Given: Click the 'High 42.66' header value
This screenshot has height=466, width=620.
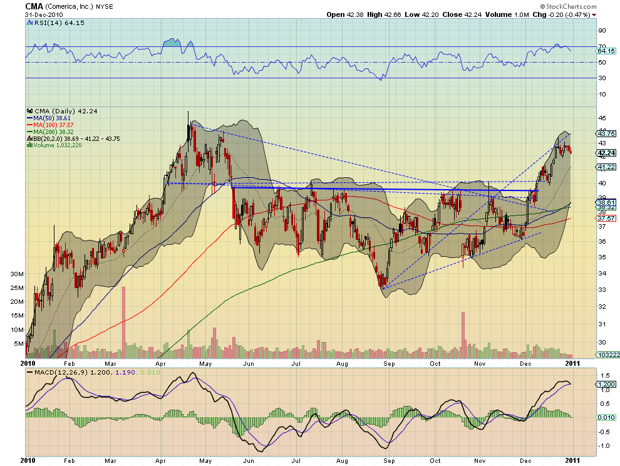Looking at the screenshot, I should (x=383, y=14).
